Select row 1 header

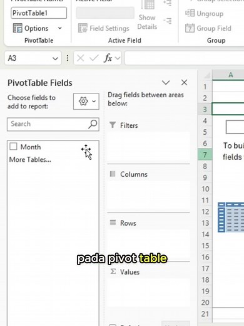coord(205,87)
